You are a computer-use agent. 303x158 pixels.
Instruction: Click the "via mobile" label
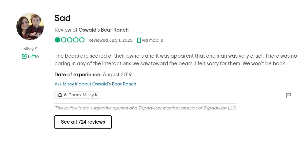click(x=152, y=40)
